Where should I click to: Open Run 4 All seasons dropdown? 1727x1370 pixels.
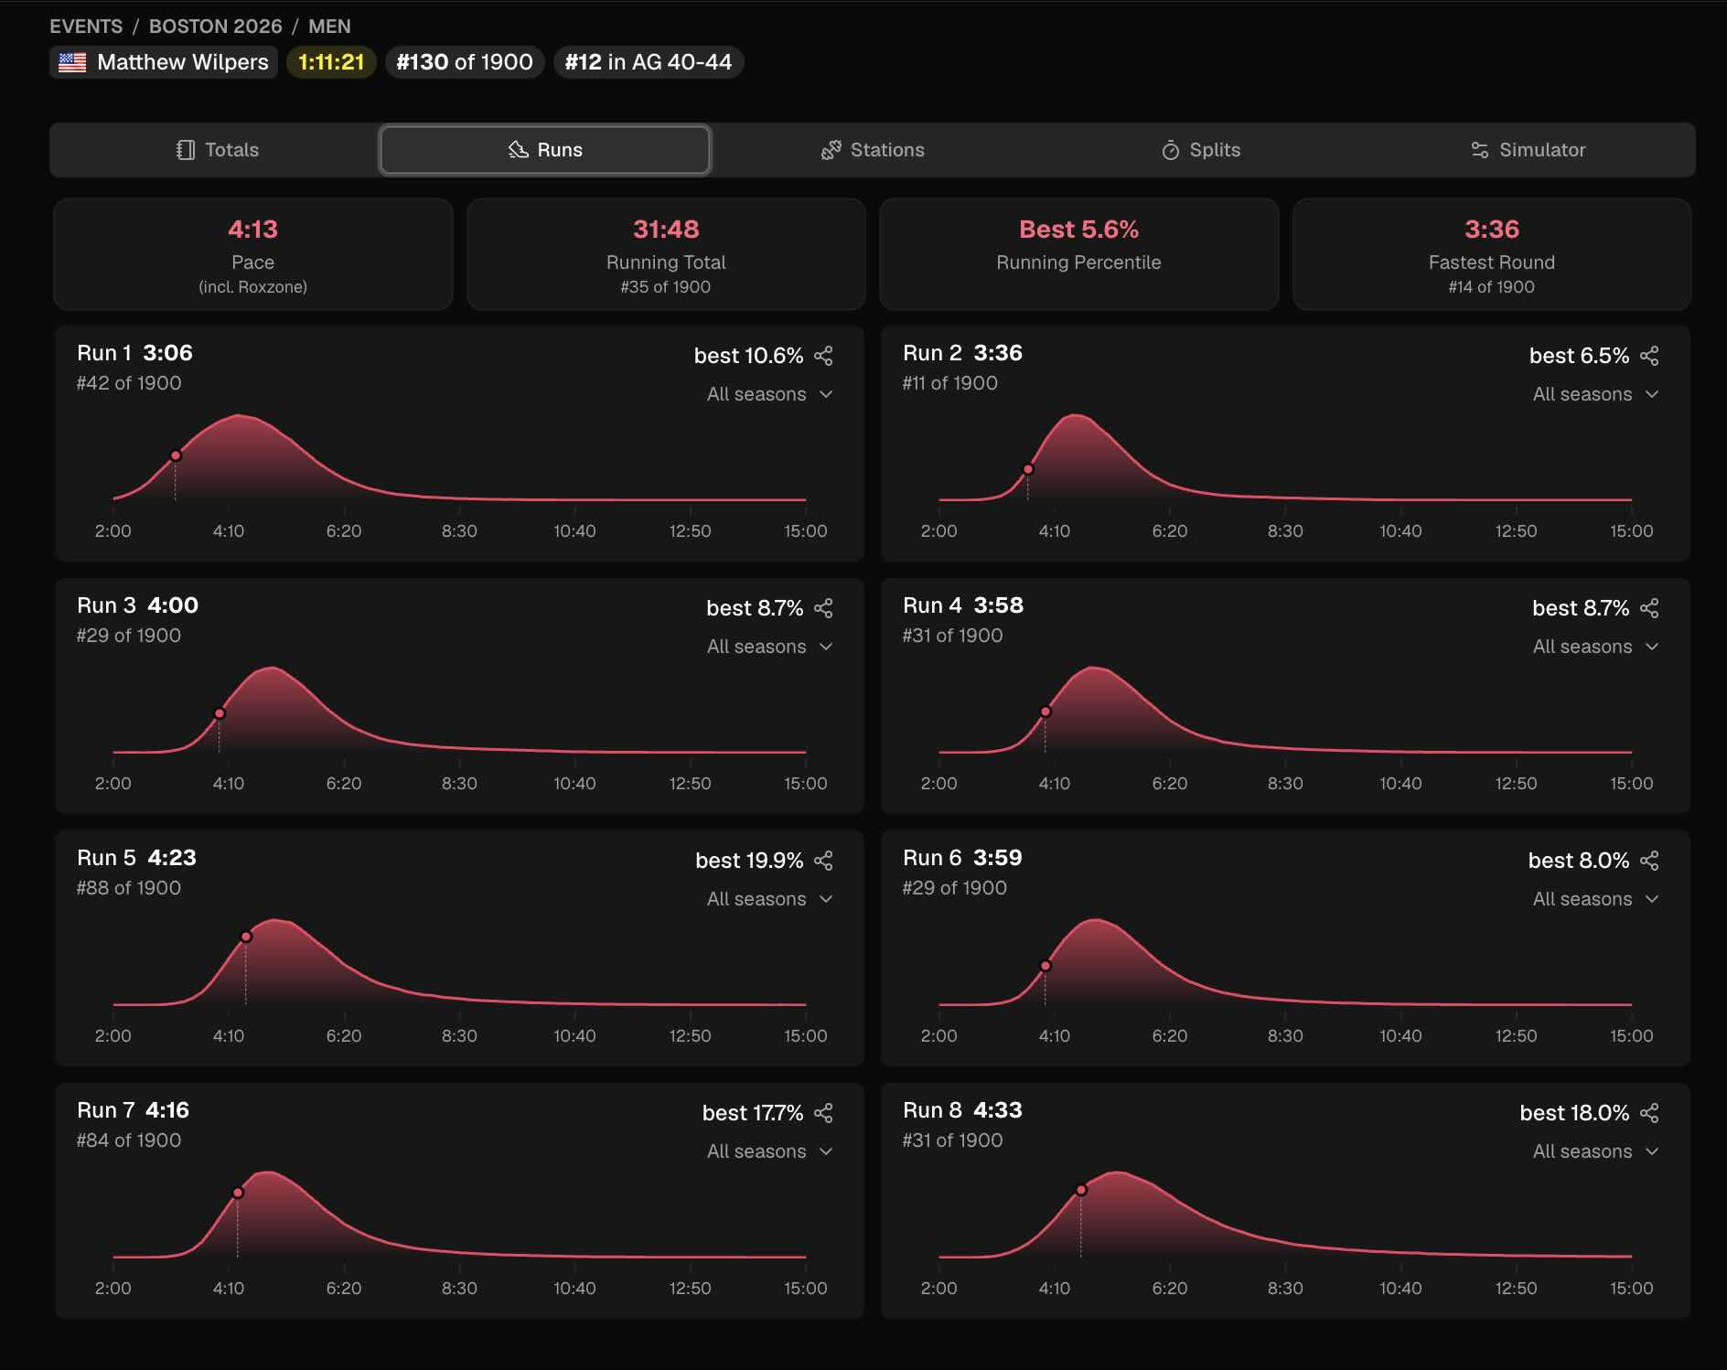click(1595, 647)
